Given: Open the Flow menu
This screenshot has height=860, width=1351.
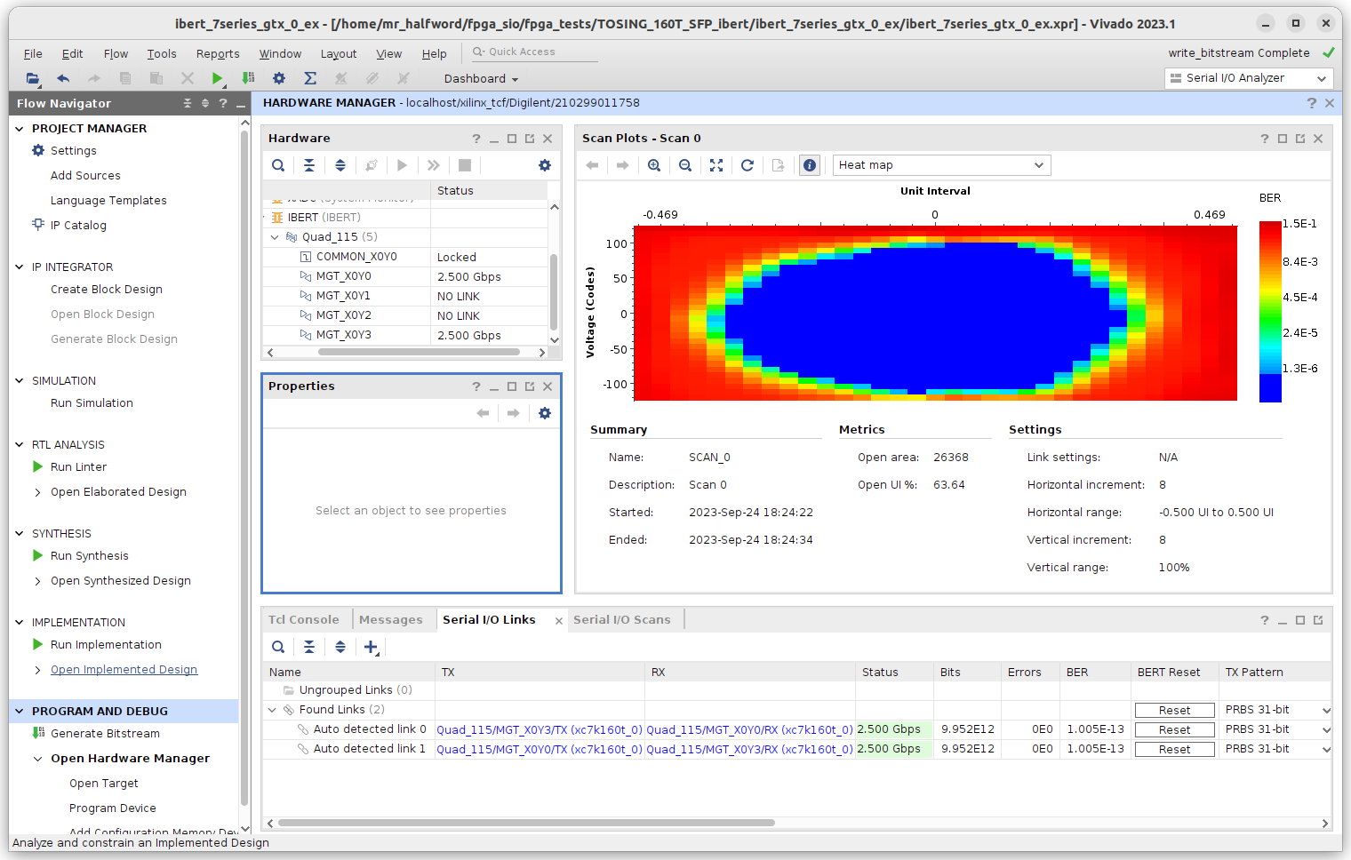Looking at the screenshot, I should click(116, 54).
